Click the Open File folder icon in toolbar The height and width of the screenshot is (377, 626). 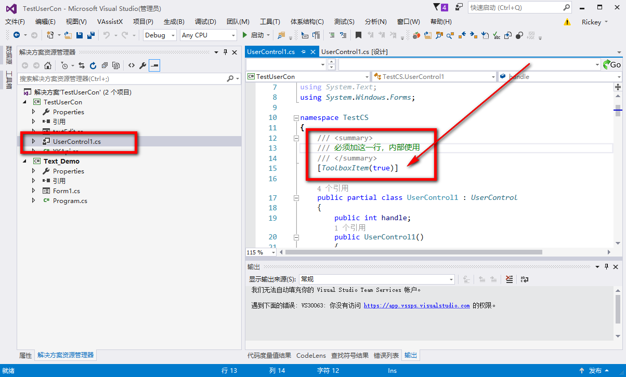click(x=68, y=35)
